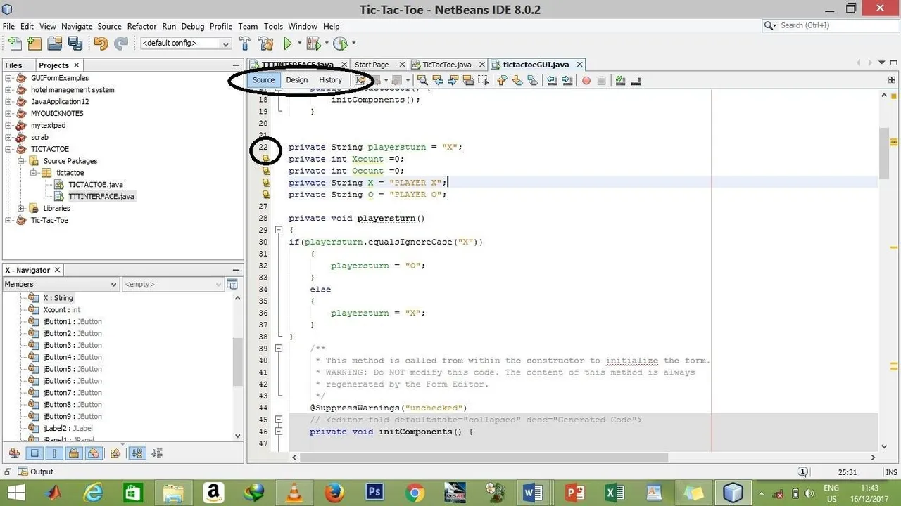Image resolution: width=901 pixels, height=506 pixels.
Task: Expand the hotel management system project
Action: (x=8, y=90)
